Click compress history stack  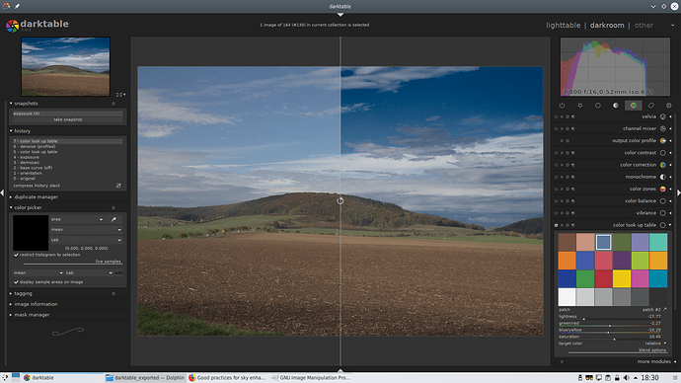37,186
